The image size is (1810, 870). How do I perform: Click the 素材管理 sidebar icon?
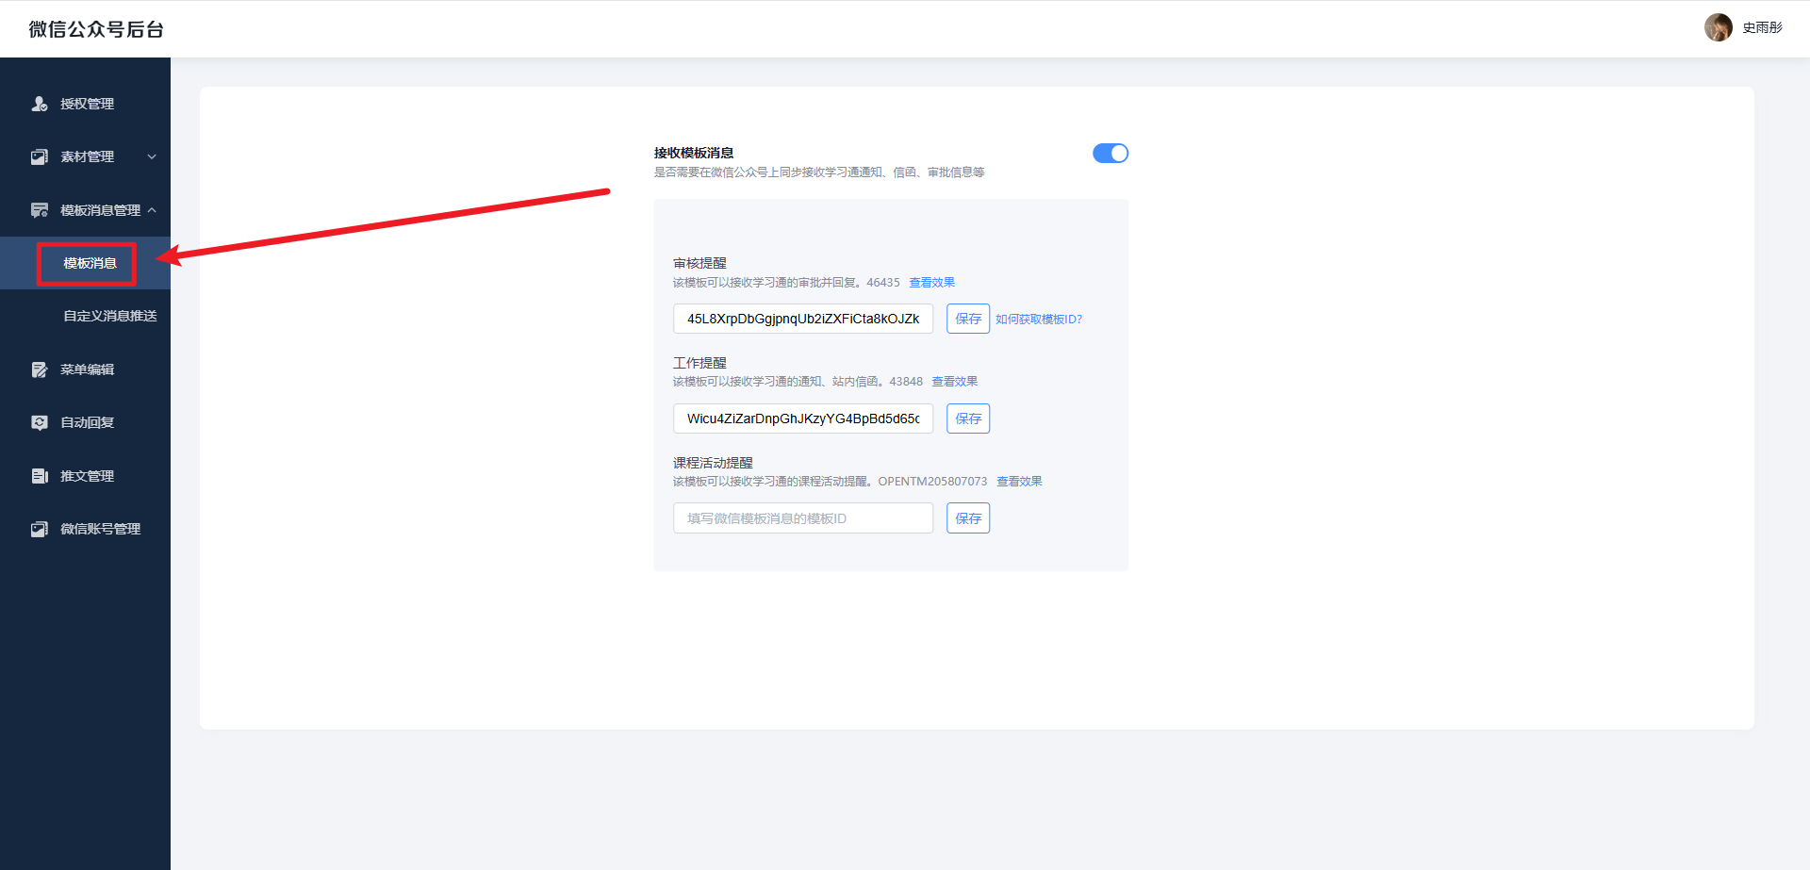[x=40, y=157]
